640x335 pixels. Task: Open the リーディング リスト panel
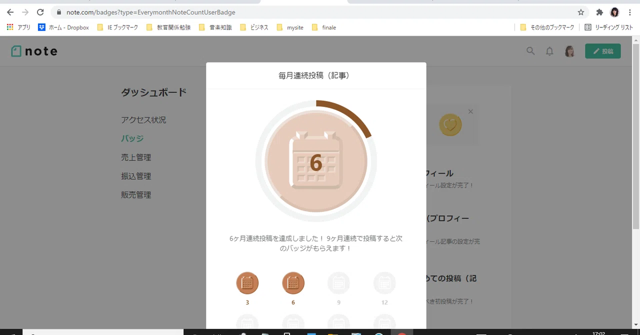609,27
